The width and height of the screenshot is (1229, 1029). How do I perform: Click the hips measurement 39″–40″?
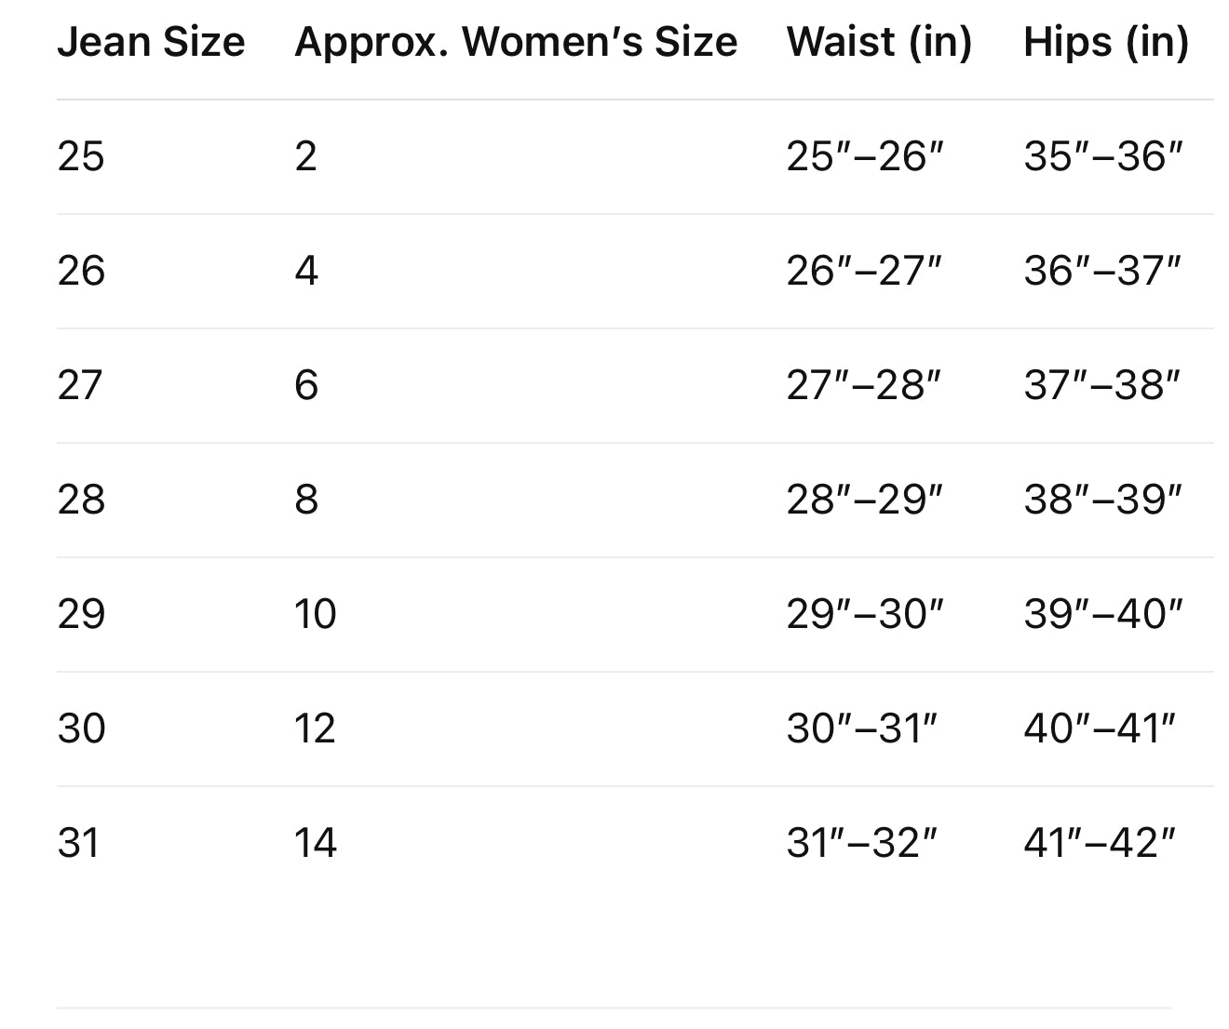pyautogui.click(x=1103, y=614)
